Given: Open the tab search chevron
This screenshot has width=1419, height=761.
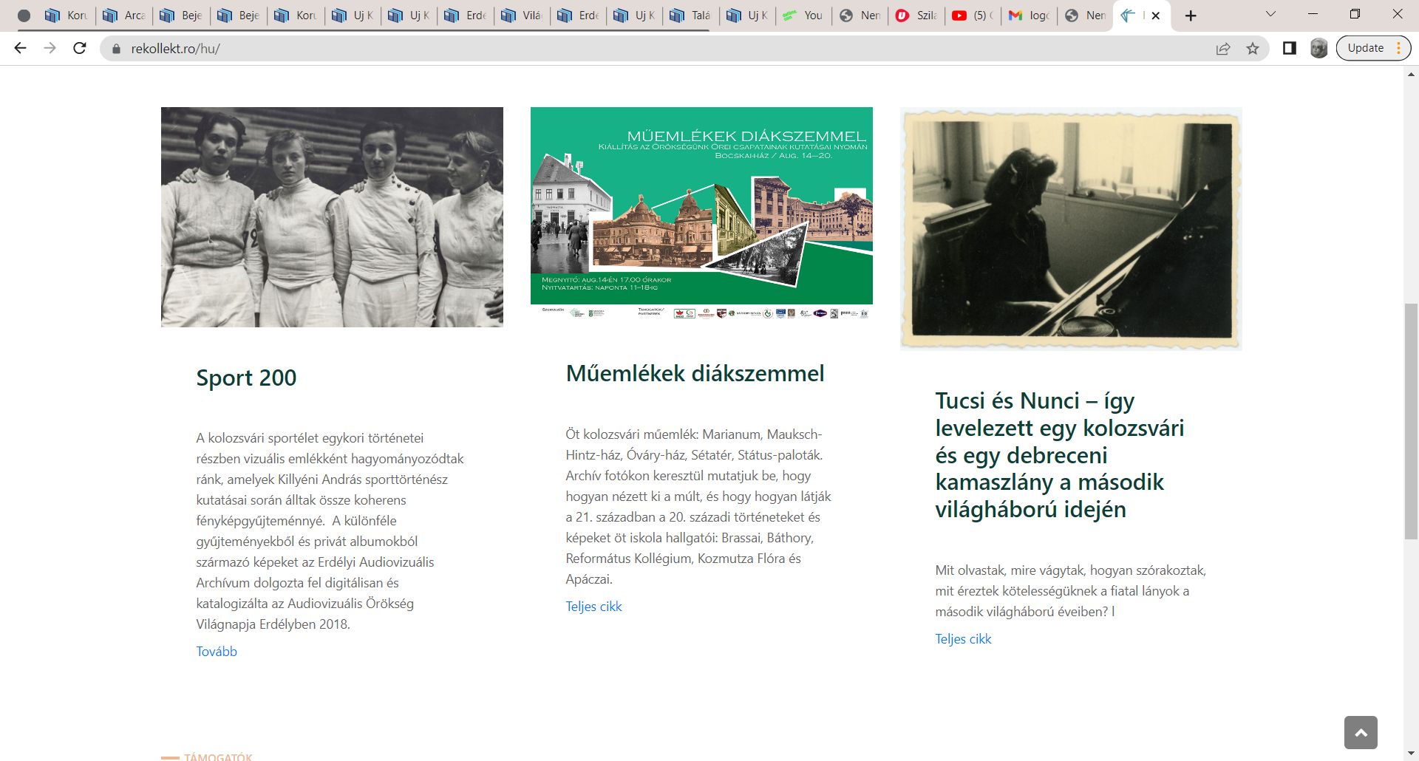Looking at the screenshot, I should (1271, 14).
